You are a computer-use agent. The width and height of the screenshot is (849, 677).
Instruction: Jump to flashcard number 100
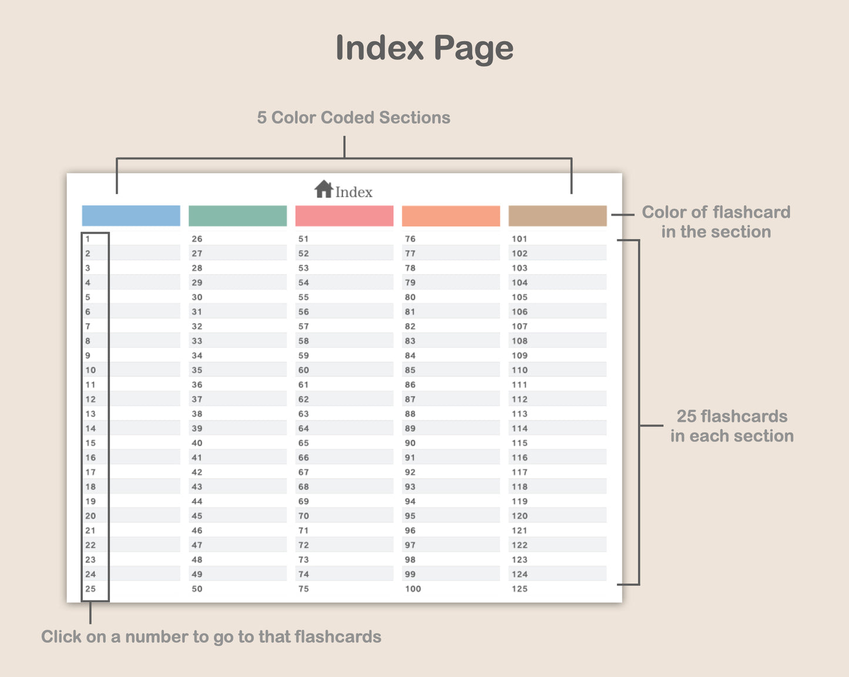(413, 589)
